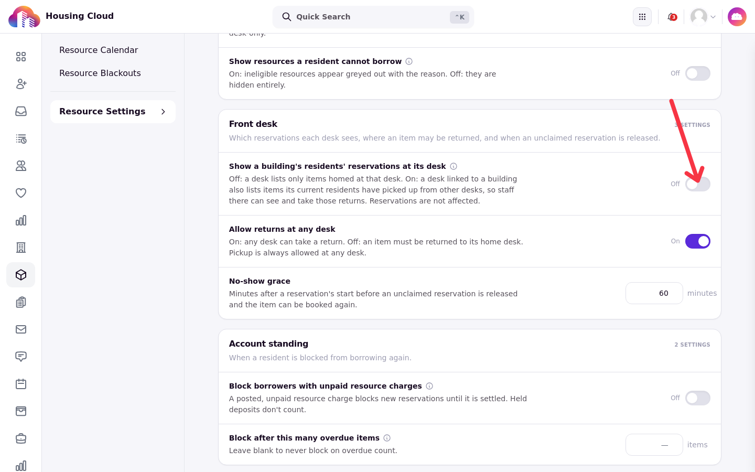
Task: Open the chat message icon in sidebar
Action: (21, 357)
